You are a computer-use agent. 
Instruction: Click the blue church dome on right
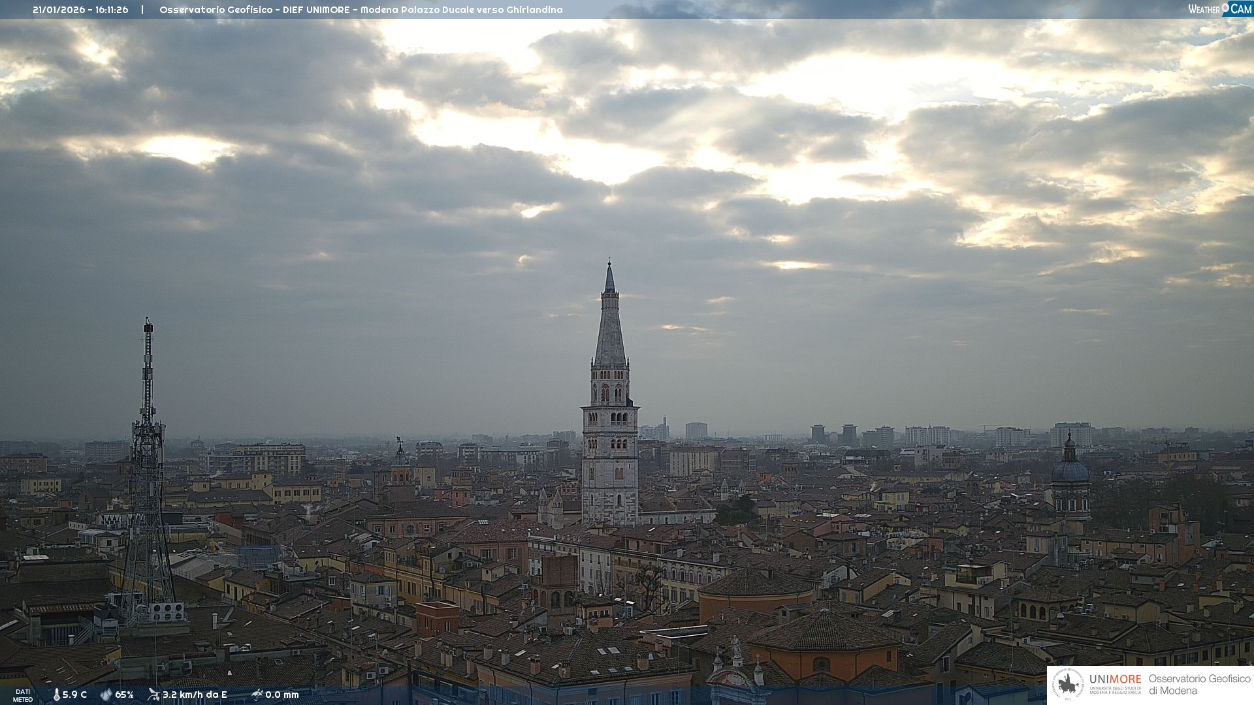point(1070,470)
